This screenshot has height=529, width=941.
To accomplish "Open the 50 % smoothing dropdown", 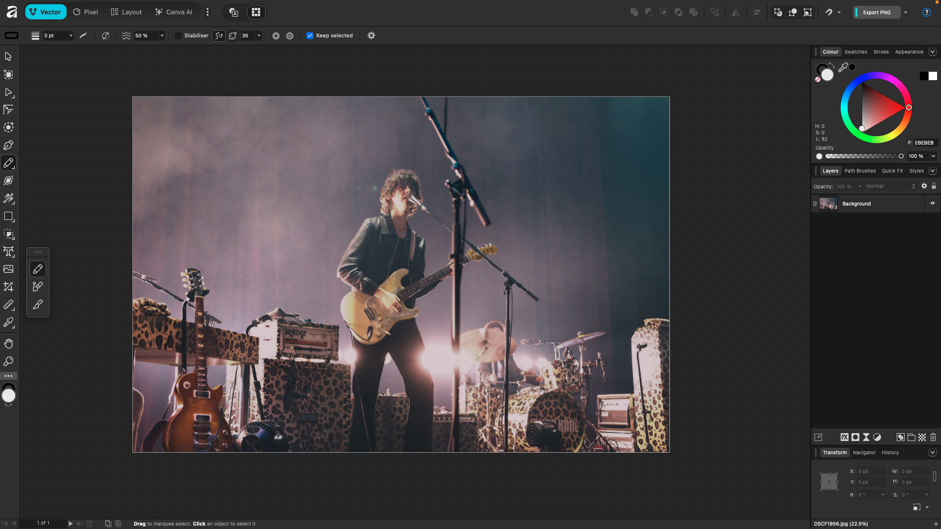I will [162, 35].
